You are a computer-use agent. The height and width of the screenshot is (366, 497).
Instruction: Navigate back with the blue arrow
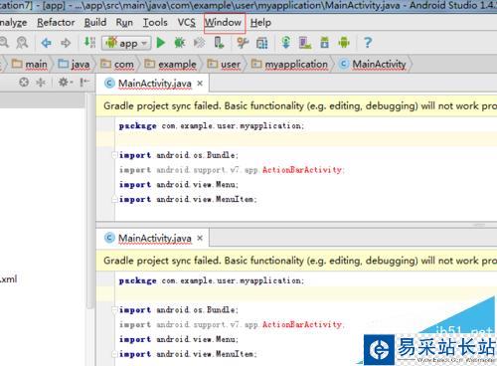coord(46,43)
